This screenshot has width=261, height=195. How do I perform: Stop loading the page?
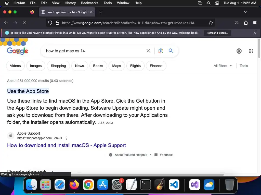pyautogui.click(x=24, y=23)
